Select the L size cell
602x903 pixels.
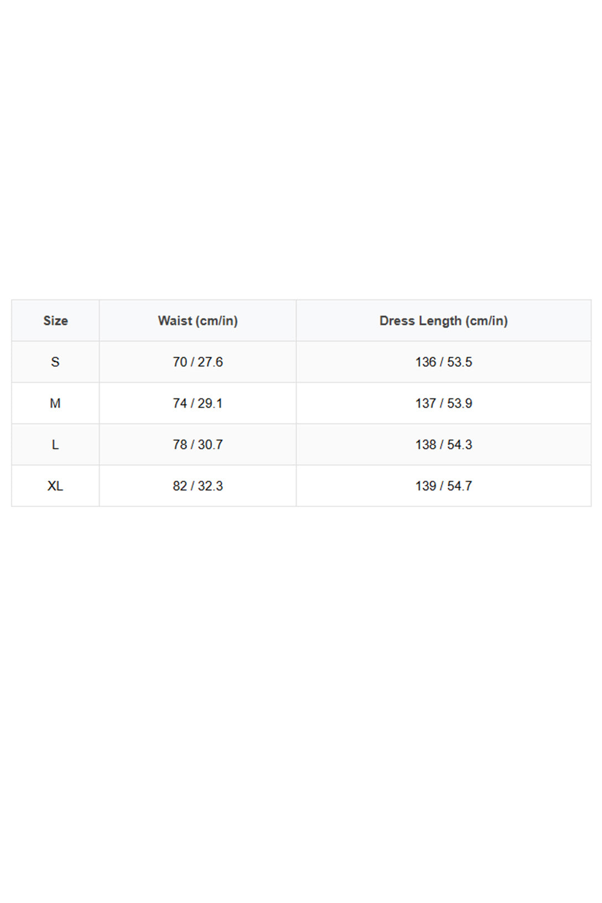pyautogui.click(x=55, y=445)
